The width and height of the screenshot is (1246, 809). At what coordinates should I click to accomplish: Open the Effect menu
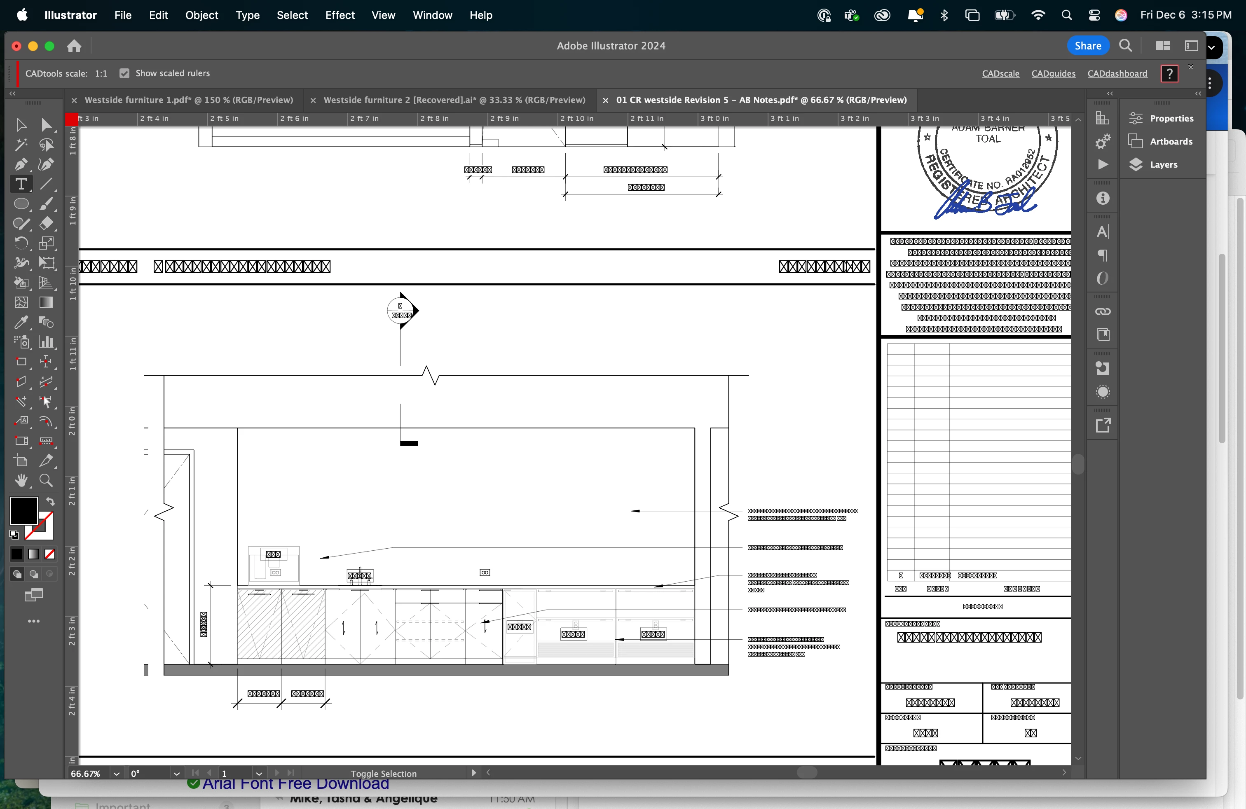[x=339, y=15]
